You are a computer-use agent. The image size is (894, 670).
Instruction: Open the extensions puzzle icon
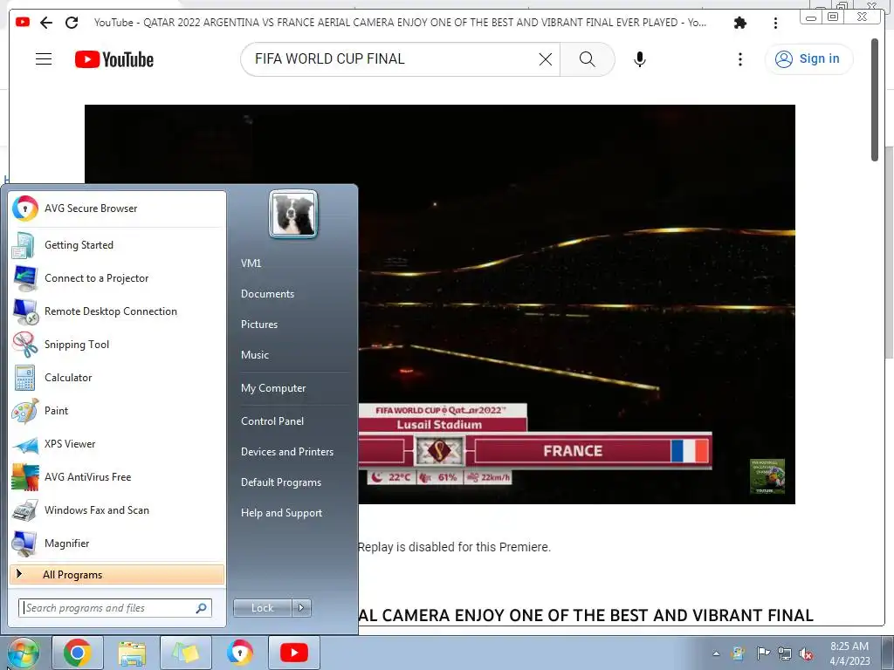(740, 23)
